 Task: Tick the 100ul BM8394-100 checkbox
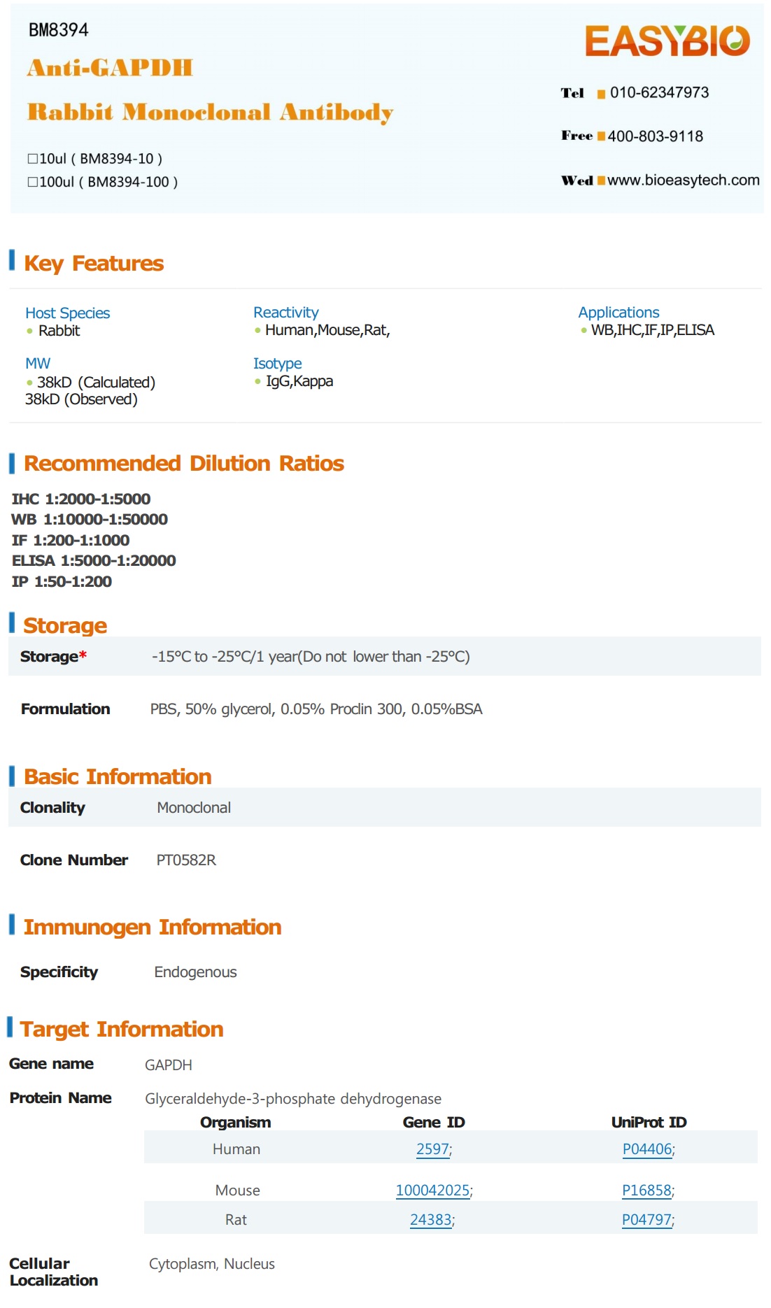tap(32, 182)
